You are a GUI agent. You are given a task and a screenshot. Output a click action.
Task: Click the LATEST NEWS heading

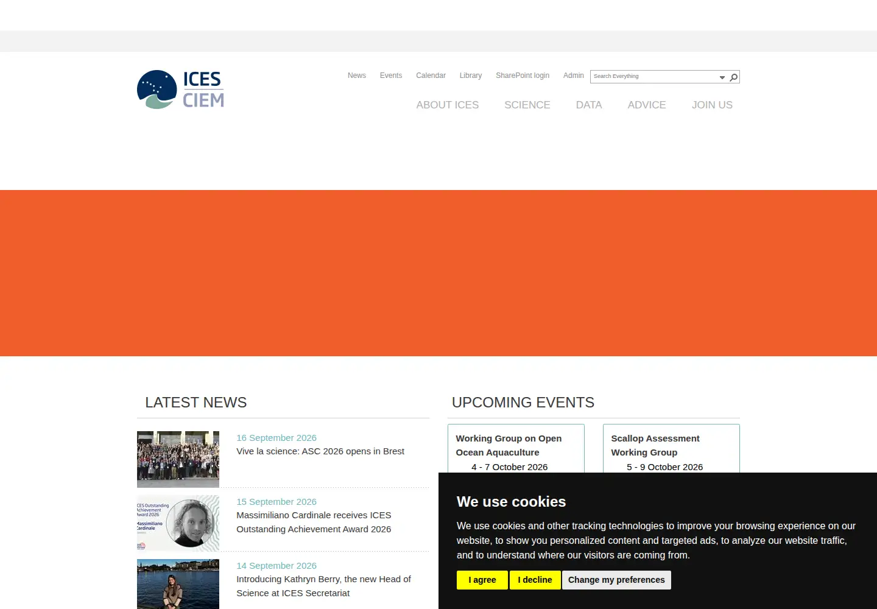196,403
